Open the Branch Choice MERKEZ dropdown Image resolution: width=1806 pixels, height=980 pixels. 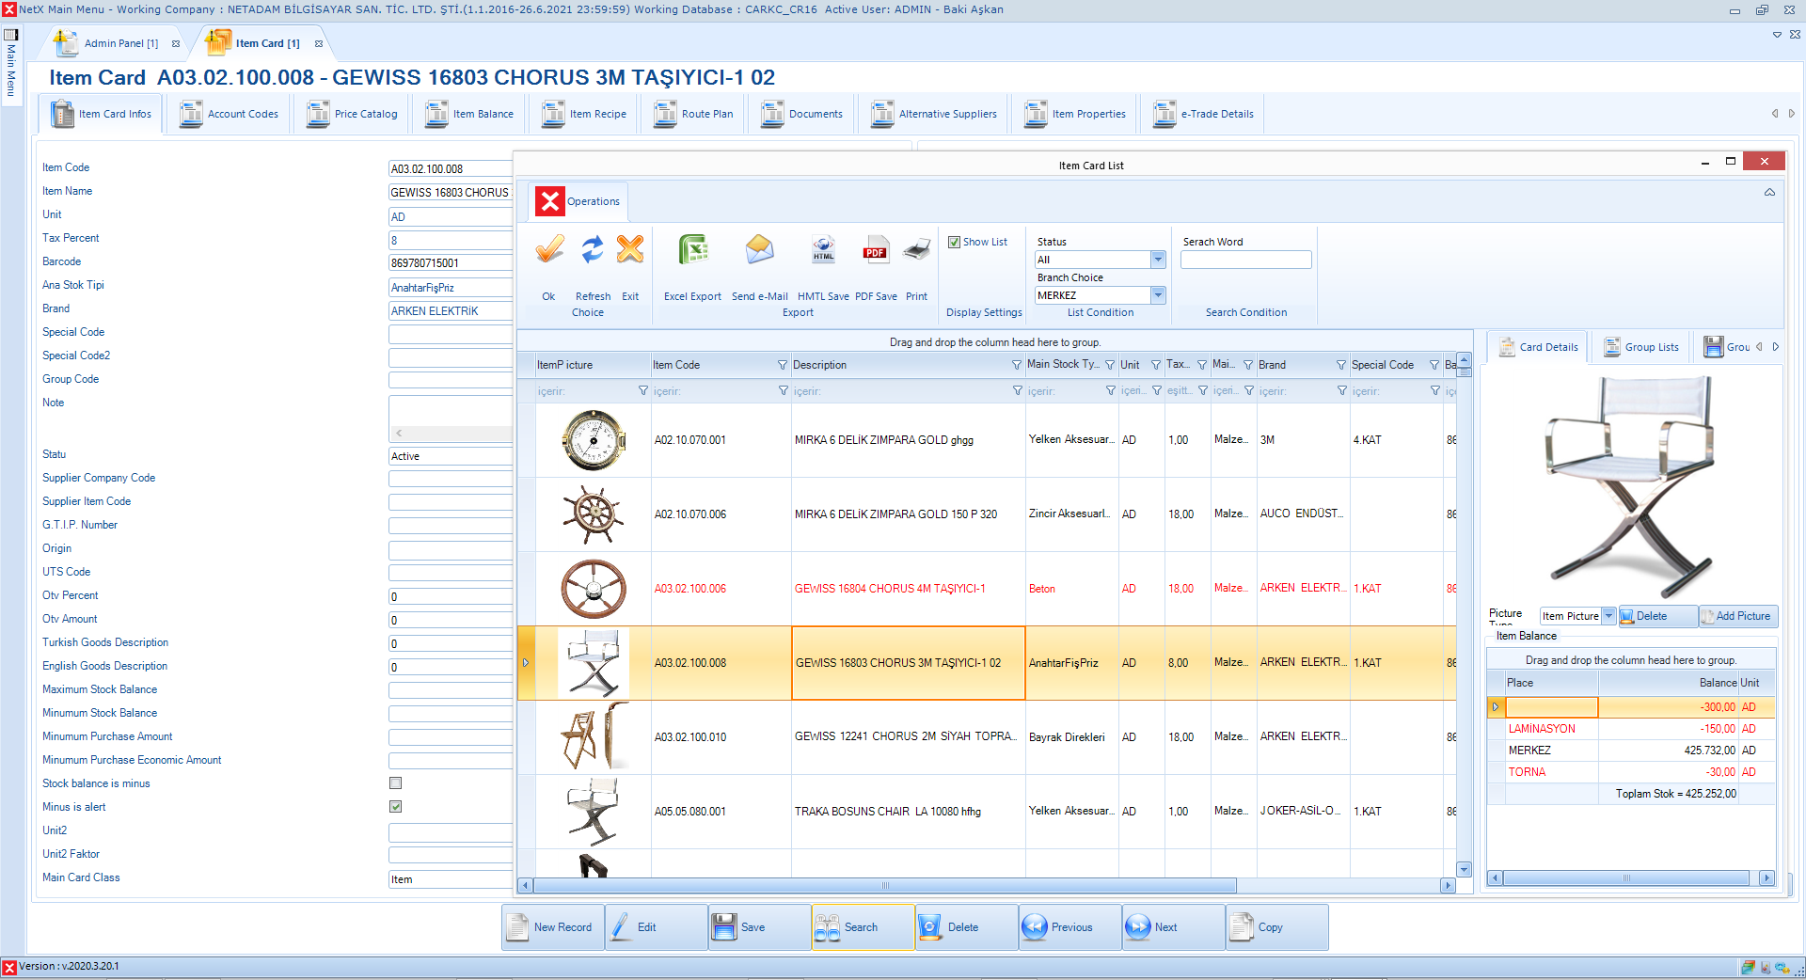1158,295
